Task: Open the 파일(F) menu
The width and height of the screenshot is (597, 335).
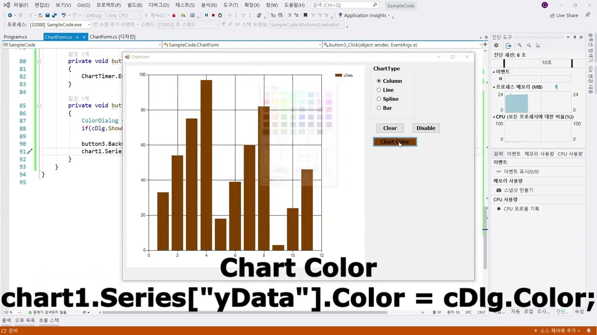Action: tap(21, 5)
